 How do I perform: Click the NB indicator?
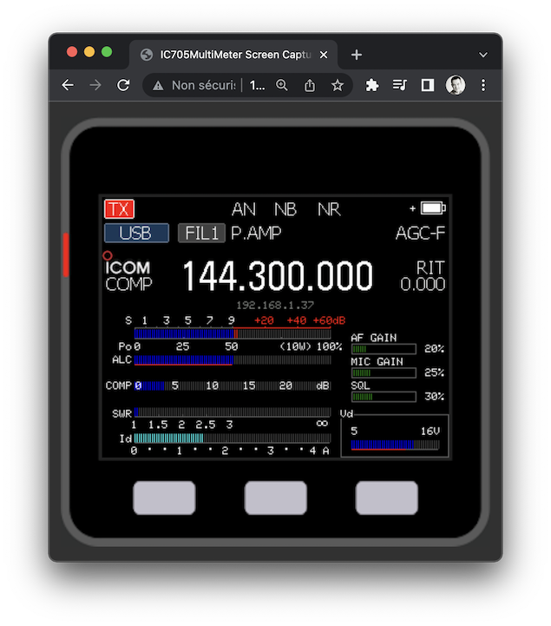[x=285, y=209]
